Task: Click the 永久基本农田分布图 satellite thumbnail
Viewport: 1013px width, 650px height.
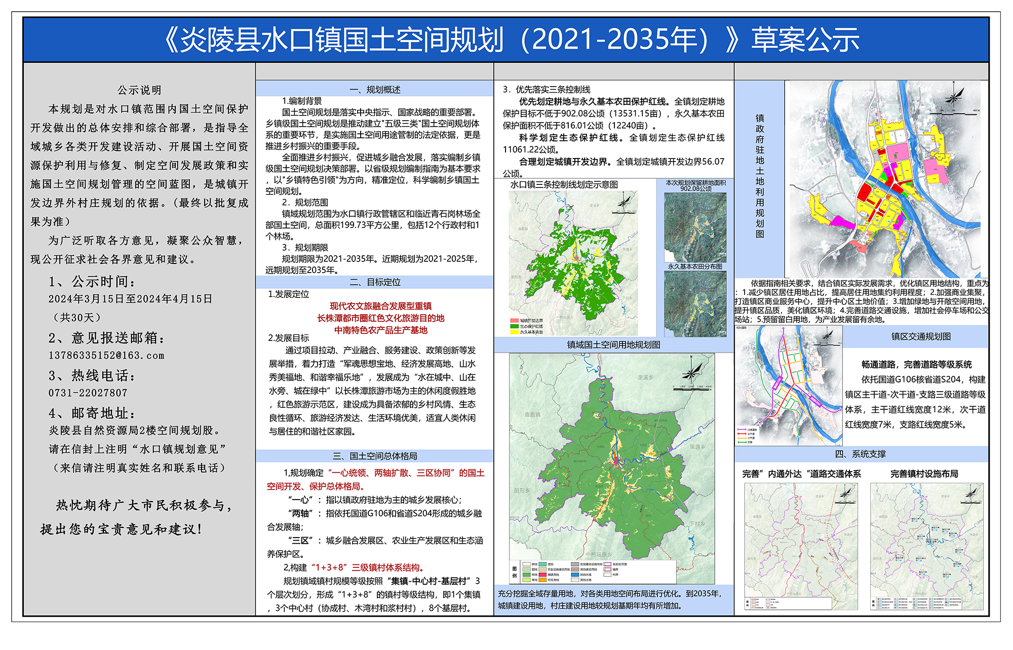Action: pos(695,303)
